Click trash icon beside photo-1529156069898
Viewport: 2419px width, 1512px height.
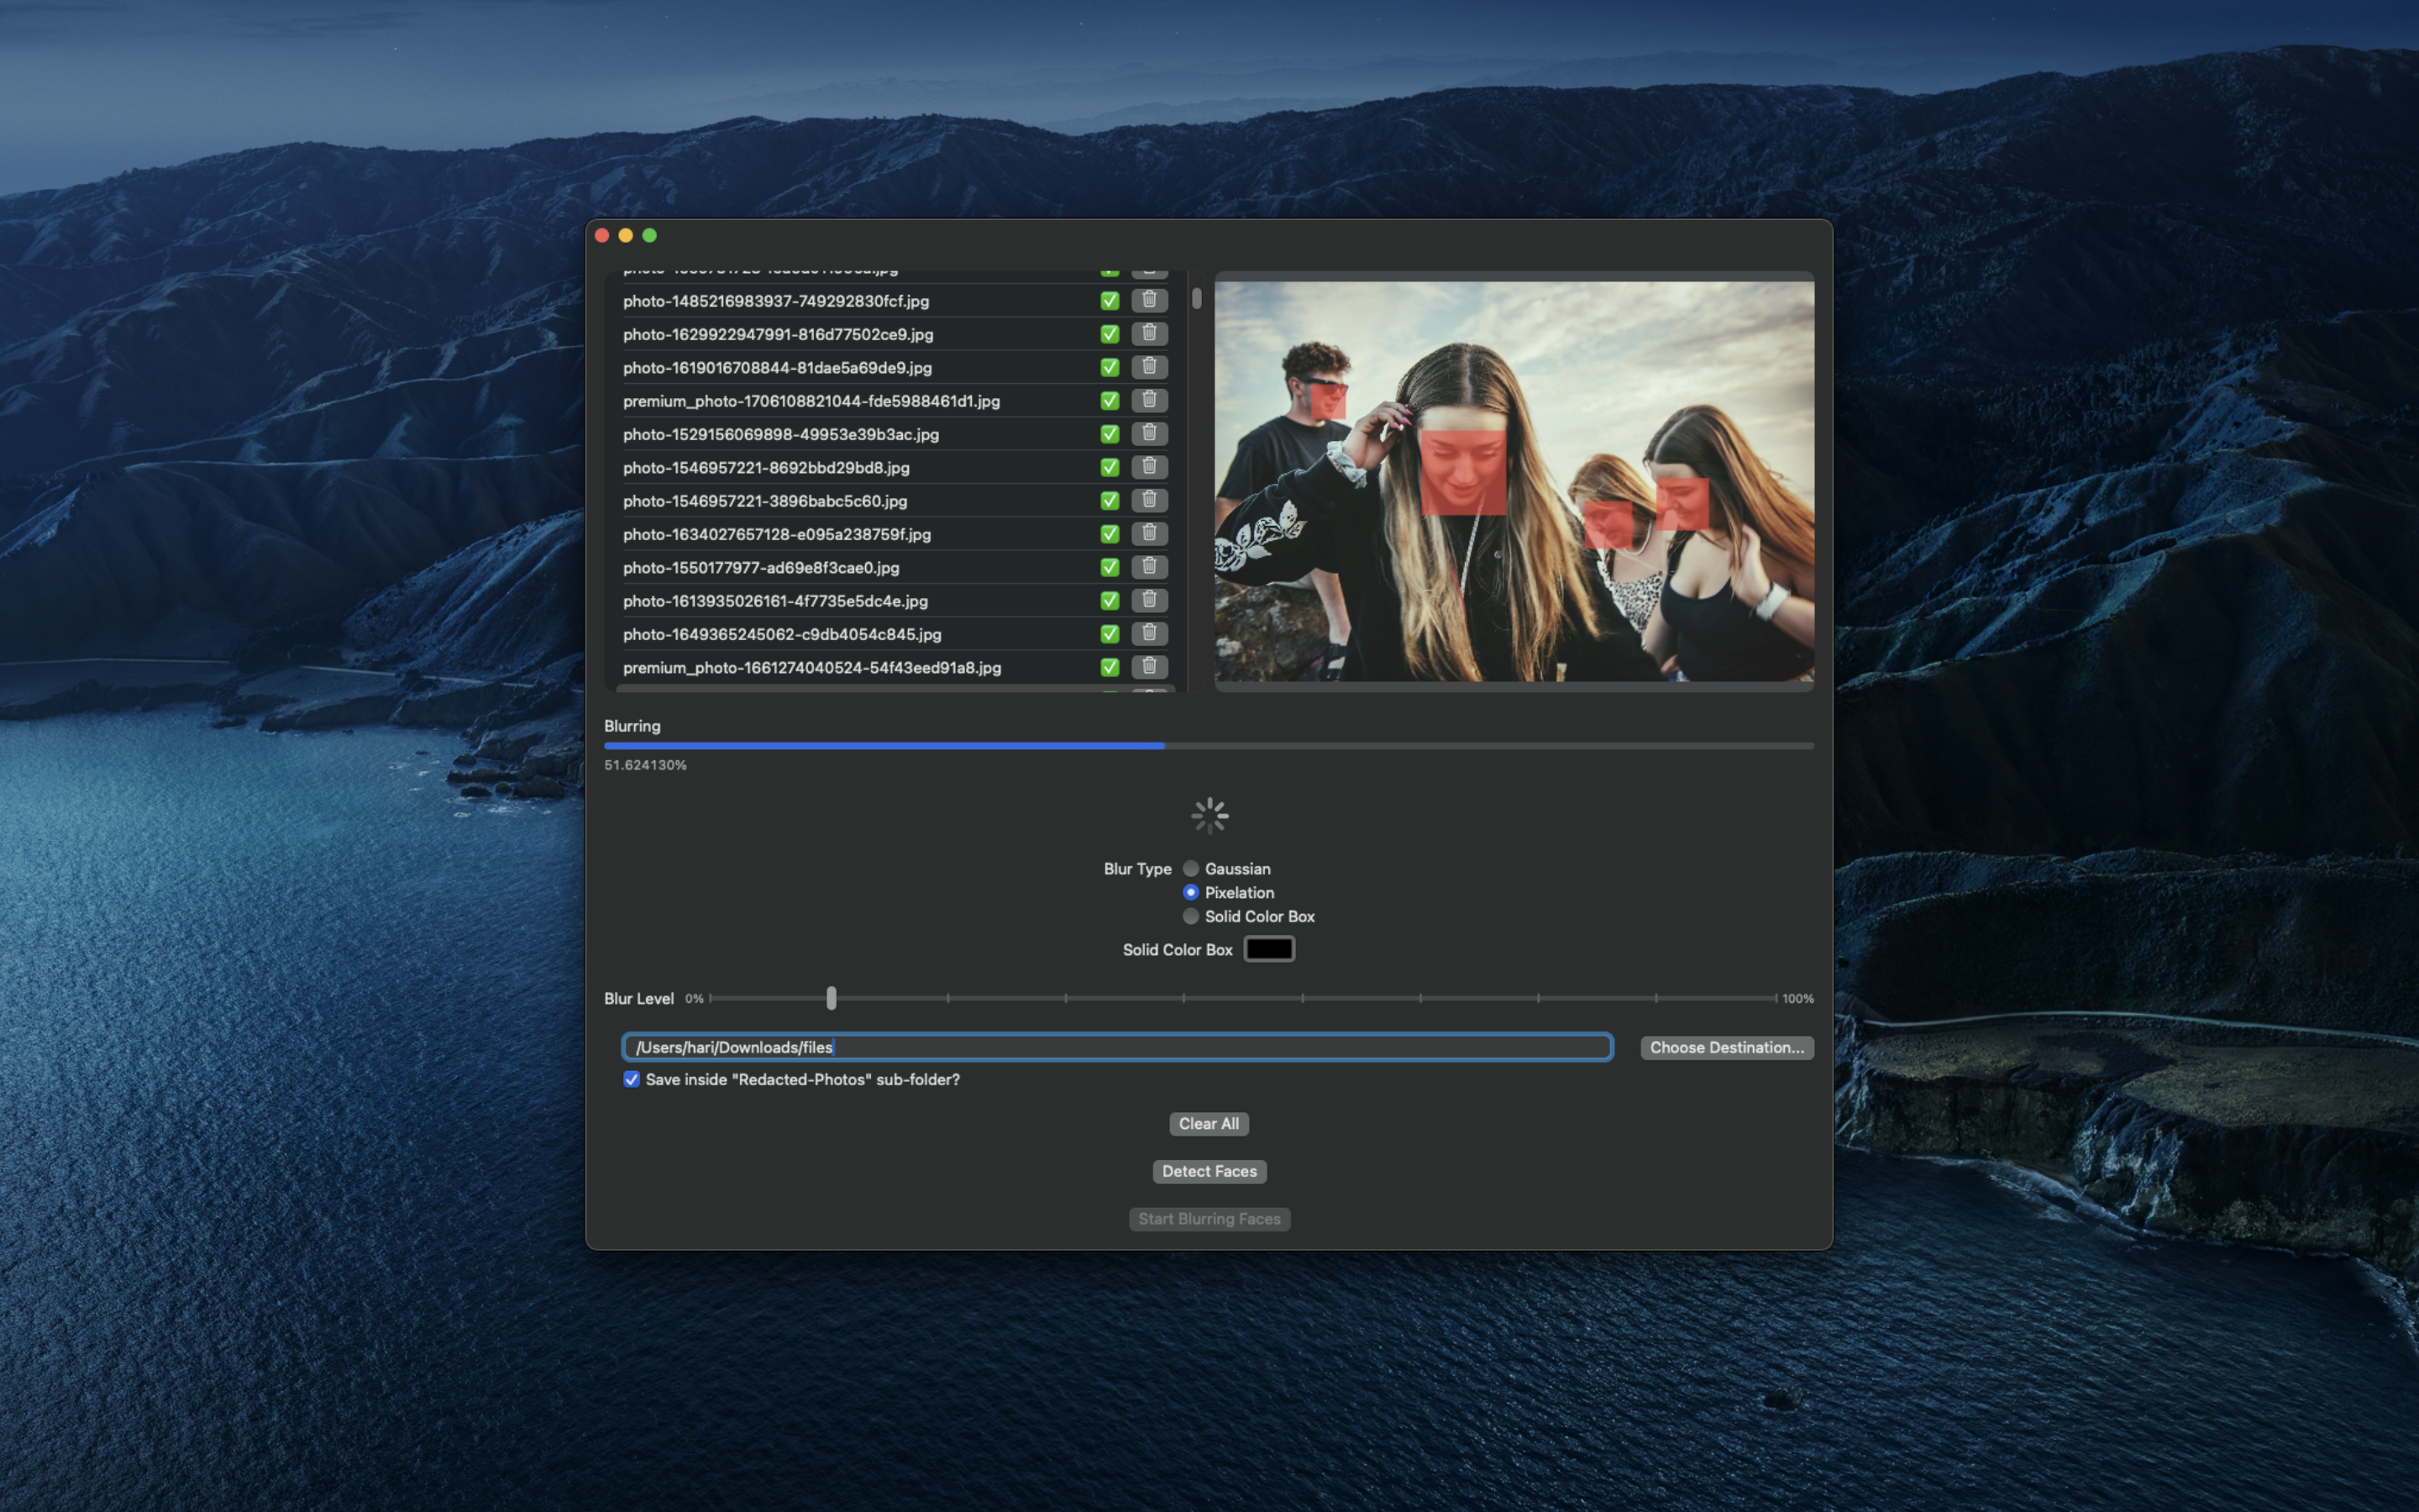point(1148,433)
